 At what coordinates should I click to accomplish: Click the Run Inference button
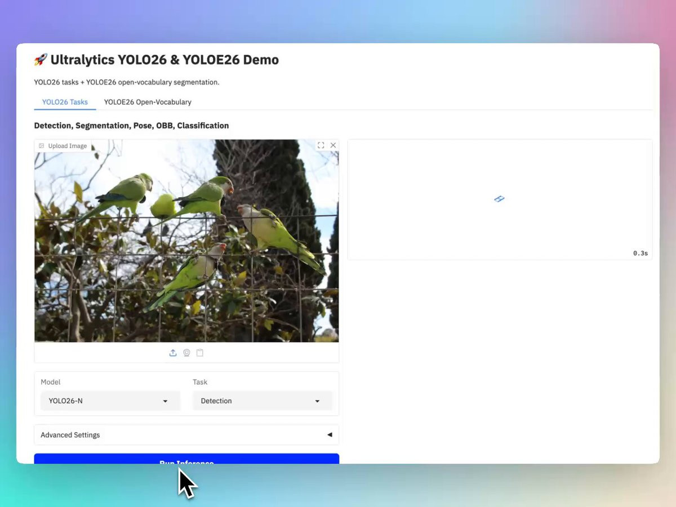pos(186,459)
